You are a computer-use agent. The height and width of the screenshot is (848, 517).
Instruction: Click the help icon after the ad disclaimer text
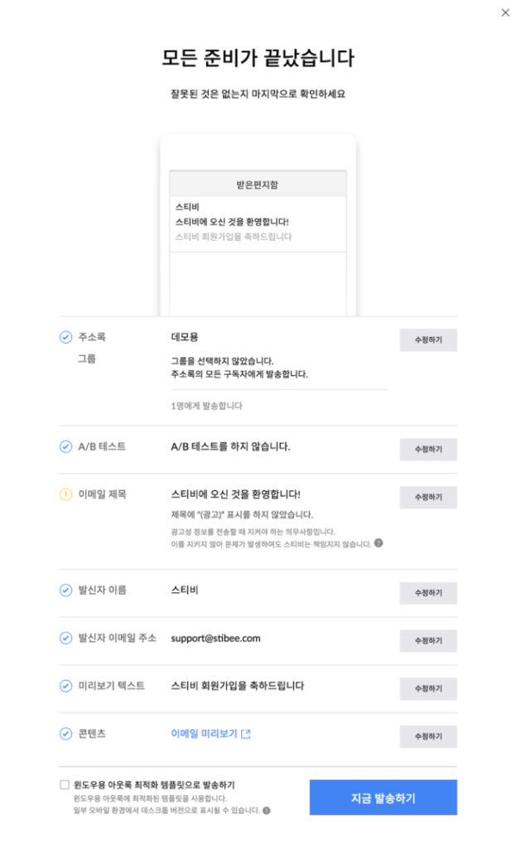(x=379, y=544)
